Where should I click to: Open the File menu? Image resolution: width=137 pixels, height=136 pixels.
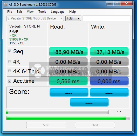10,12
